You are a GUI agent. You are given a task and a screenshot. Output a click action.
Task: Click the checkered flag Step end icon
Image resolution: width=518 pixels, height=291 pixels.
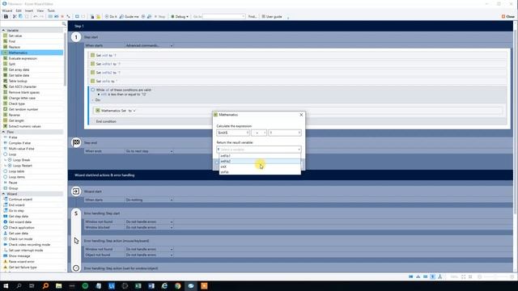[76, 142]
